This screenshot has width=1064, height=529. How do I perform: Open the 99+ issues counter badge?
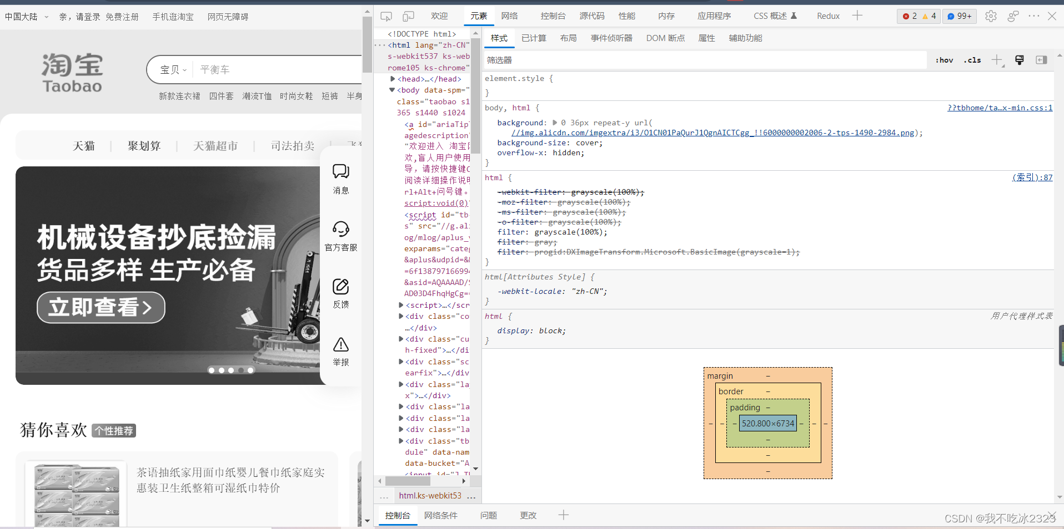[960, 16]
